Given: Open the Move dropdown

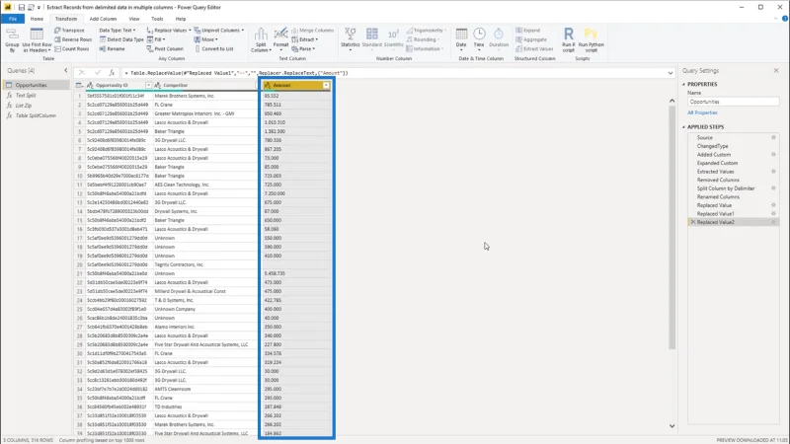Looking at the screenshot, I should click(x=206, y=39).
